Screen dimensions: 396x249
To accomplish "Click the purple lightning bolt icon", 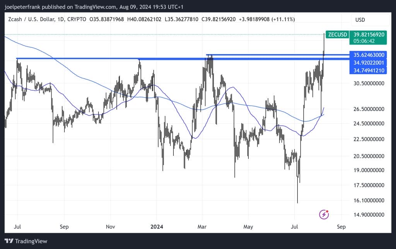I will [324, 214].
